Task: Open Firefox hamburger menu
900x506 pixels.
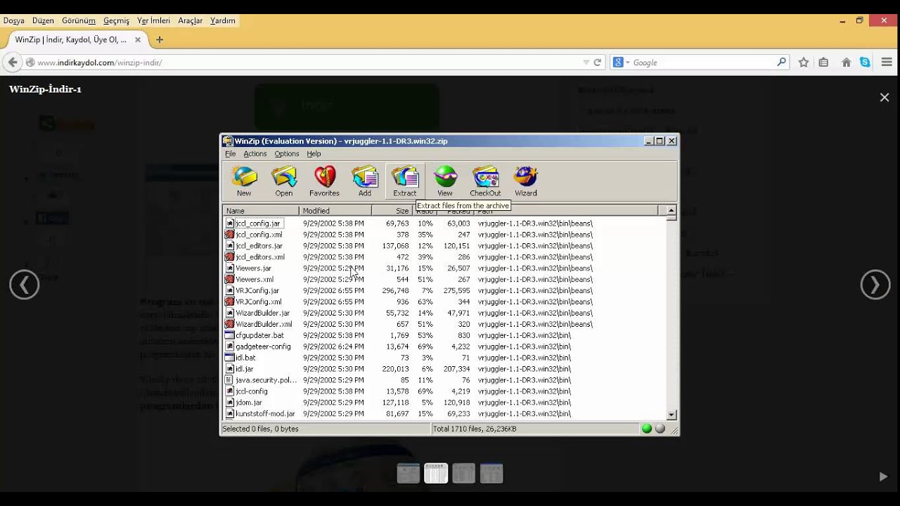Action: [x=887, y=63]
